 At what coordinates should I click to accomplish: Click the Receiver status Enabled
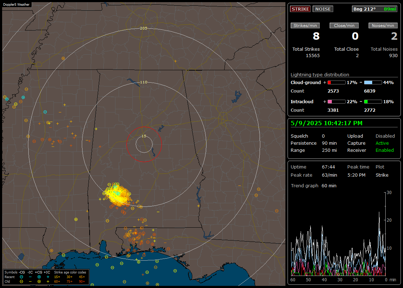[x=385, y=150]
